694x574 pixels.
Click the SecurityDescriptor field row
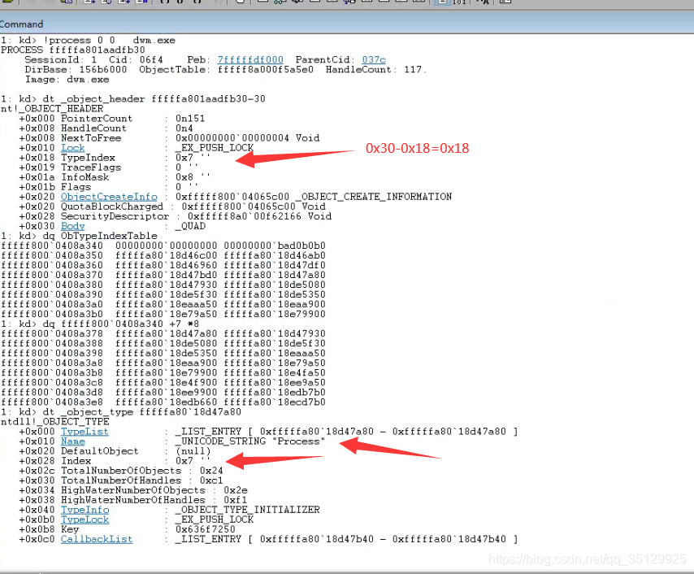point(176,216)
